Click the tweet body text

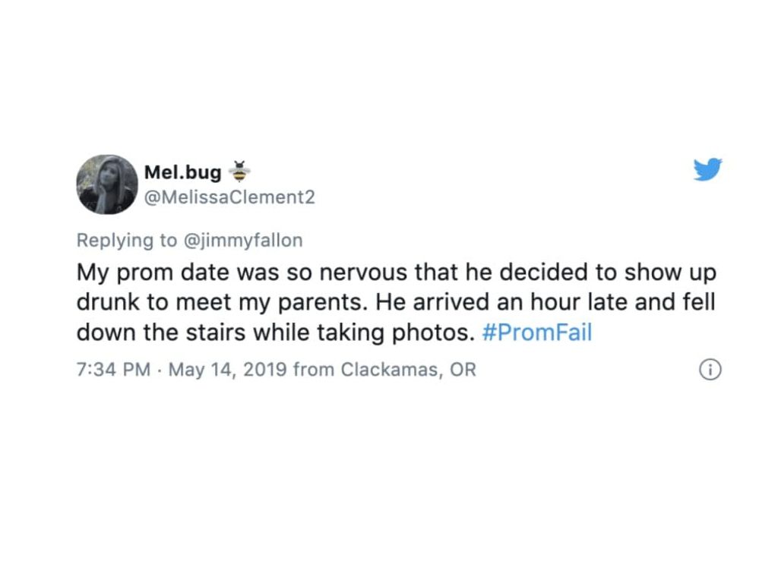[x=395, y=301]
